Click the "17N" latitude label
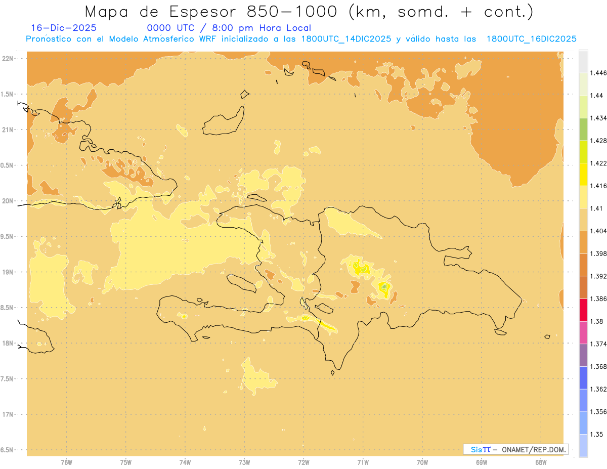 7,414
